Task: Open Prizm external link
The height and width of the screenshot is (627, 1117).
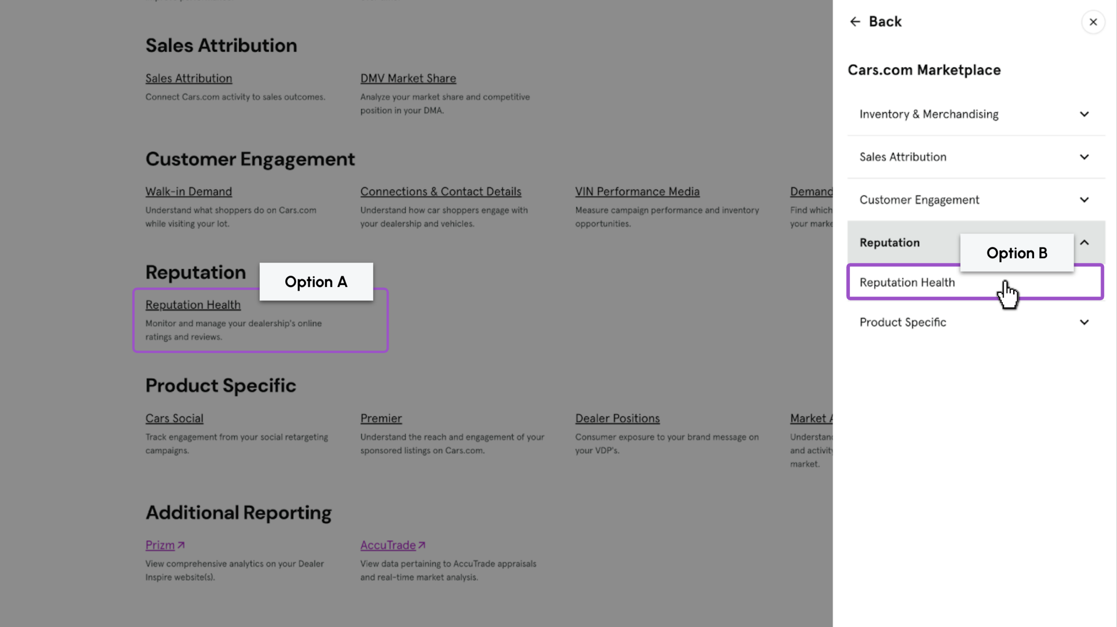Action: pos(160,545)
